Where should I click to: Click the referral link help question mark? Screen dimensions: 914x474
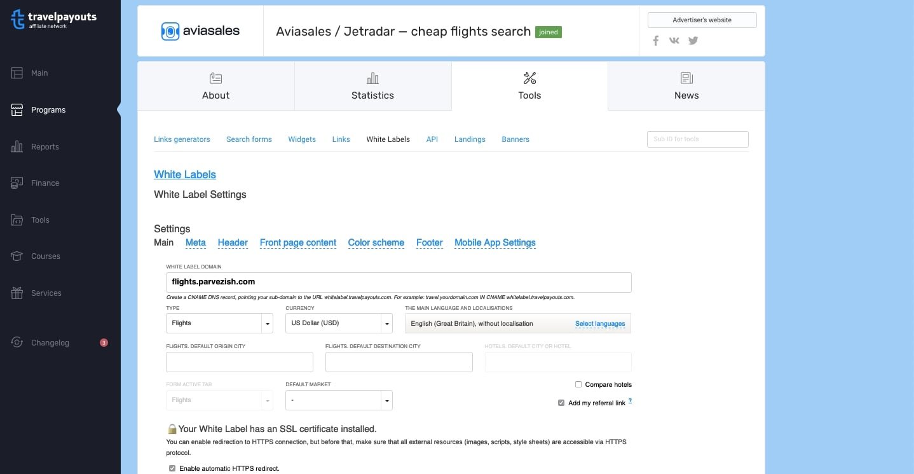point(630,401)
